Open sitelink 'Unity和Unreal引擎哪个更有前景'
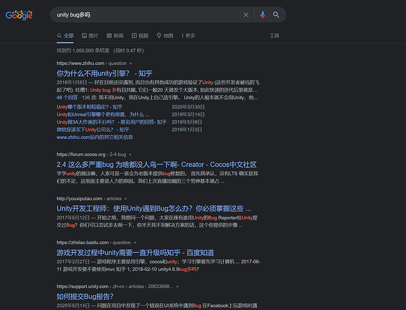Screen dimensions: 406x310 point(103,115)
